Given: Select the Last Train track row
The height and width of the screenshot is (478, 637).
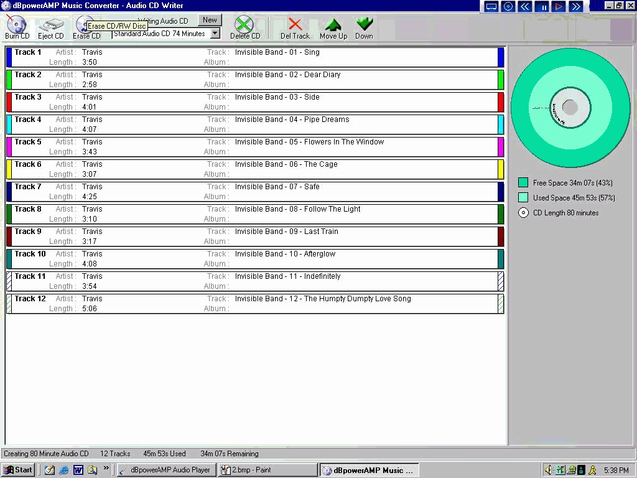Looking at the screenshot, I should 255,236.
